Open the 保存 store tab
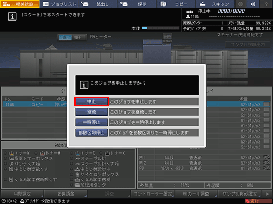 tap(137, 4)
